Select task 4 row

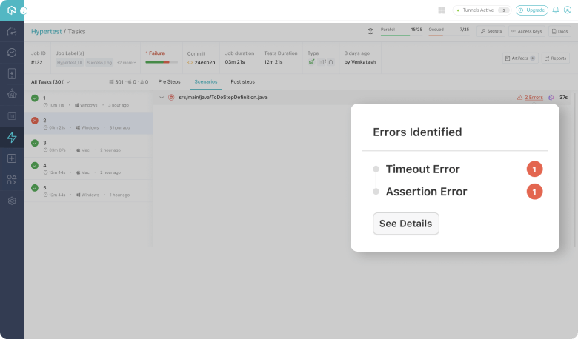(88, 169)
